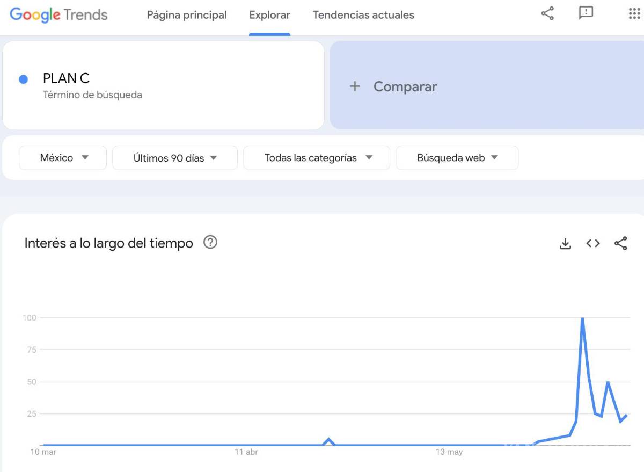Go to the Página principal tab
The image size is (644, 472).
[187, 15]
